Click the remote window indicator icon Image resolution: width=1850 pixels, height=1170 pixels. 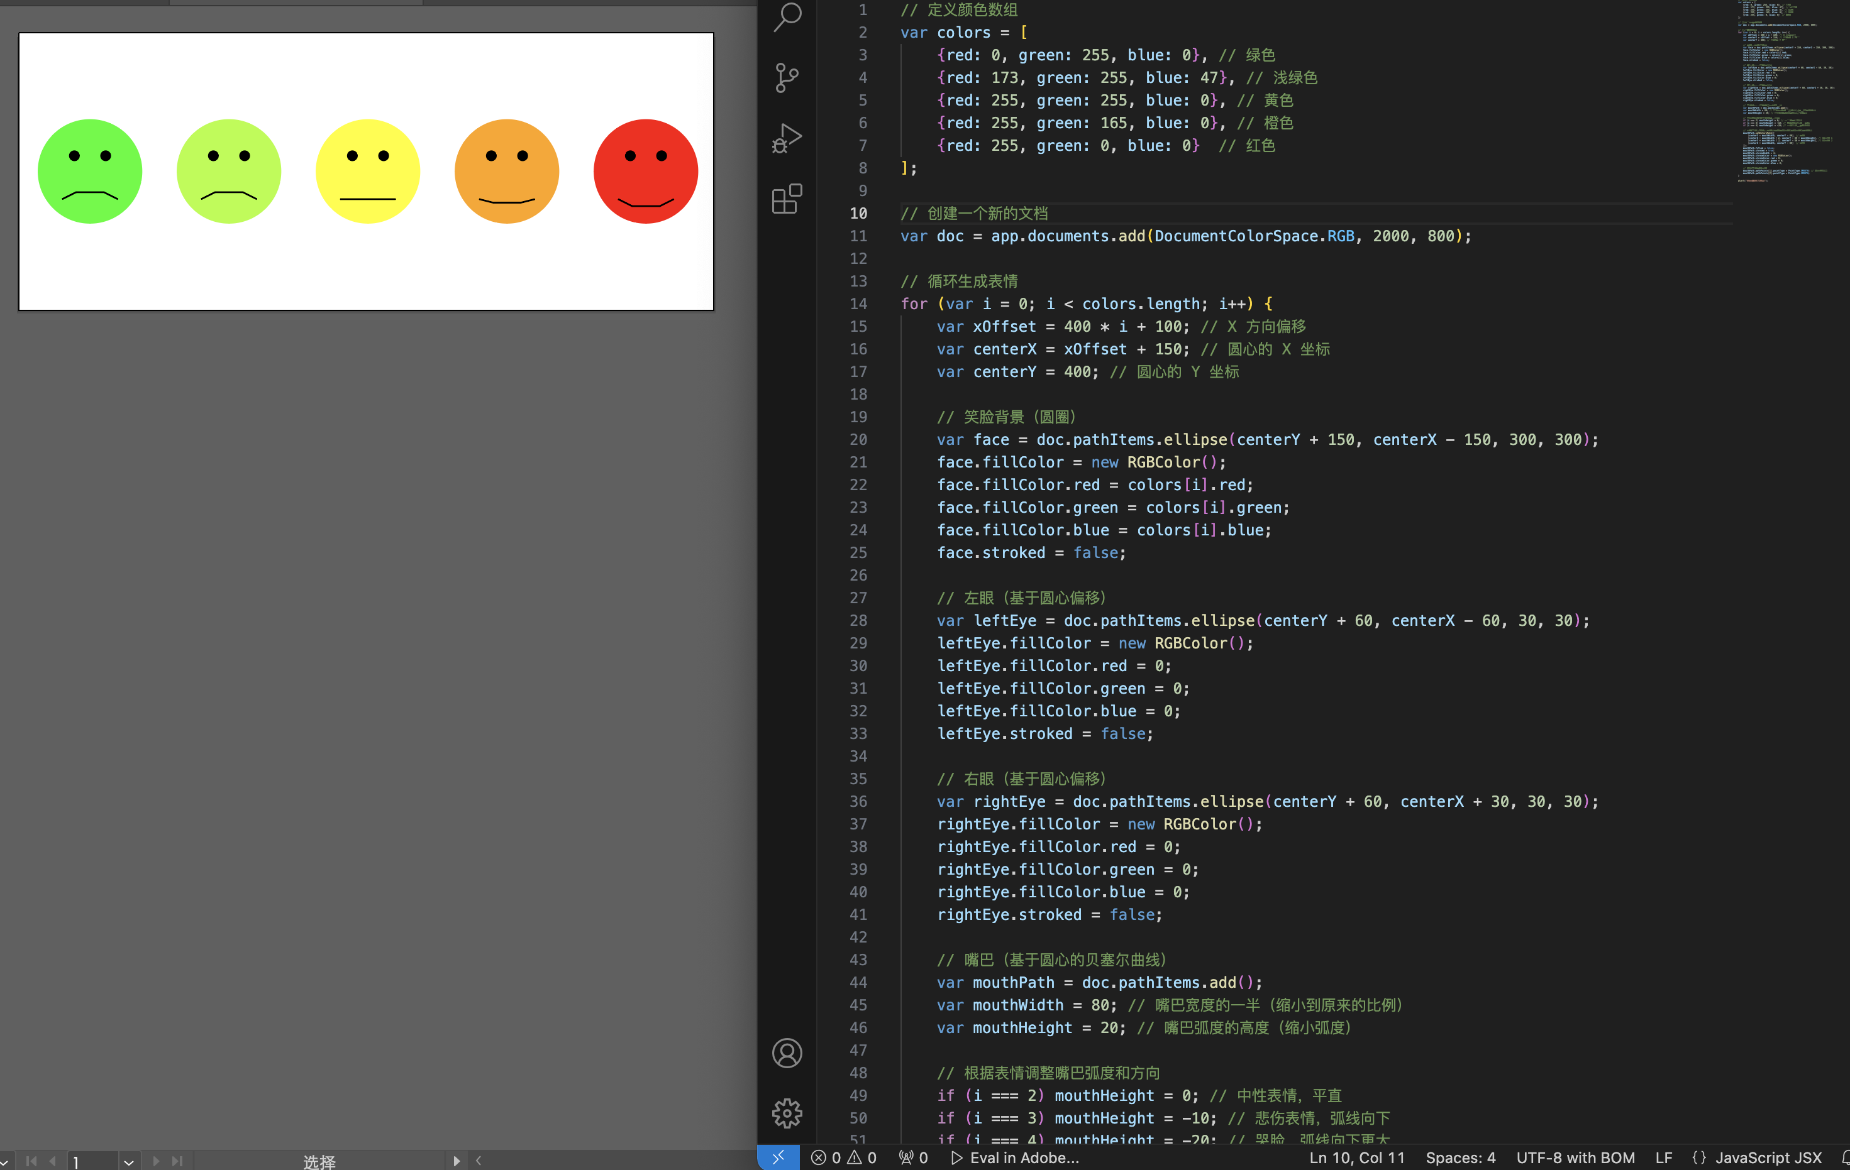click(778, 1157)
